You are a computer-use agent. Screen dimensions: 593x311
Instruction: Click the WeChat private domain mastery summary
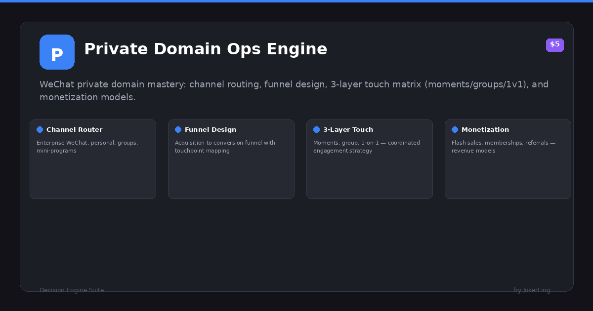click(294, 91)
